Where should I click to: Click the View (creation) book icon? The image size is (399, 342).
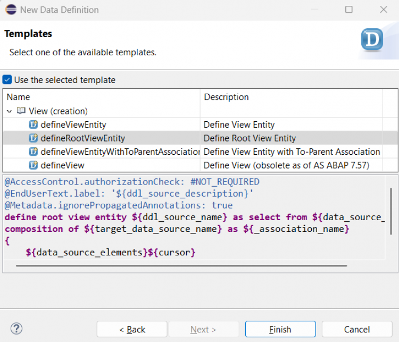tap(21, 111)
